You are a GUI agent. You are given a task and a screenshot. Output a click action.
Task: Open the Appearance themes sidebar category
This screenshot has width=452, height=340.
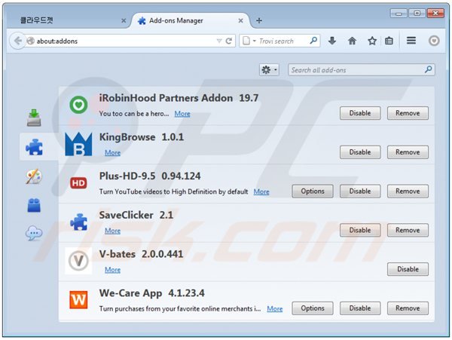click(x=34, y=176)
